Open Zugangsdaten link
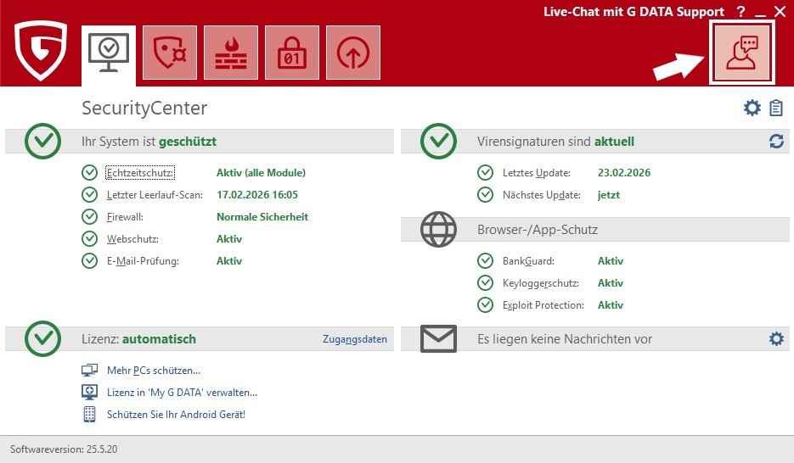Viewport: 794px width, 463px height. point(354,339)
